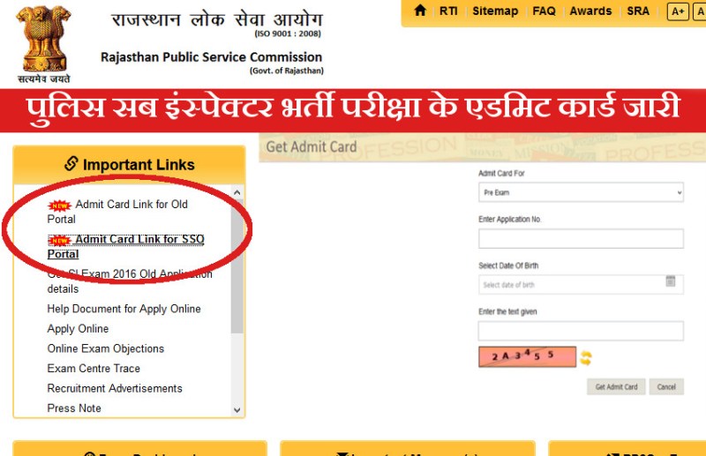The width and height of the screenshot is (706, 456).
Task: Open the FAQ menu item
Action: coord(544,11)
